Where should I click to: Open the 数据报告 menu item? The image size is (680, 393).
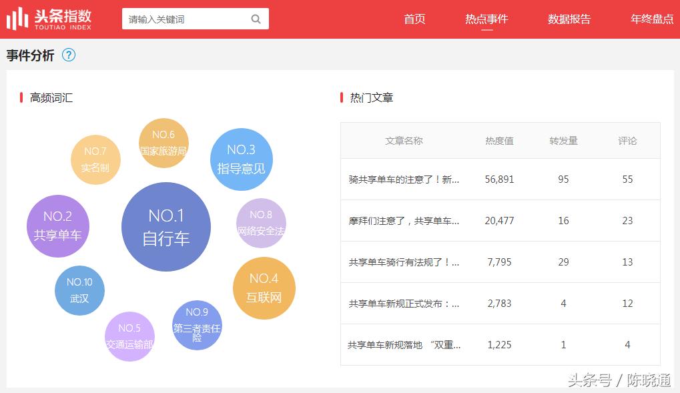point(568,19)
